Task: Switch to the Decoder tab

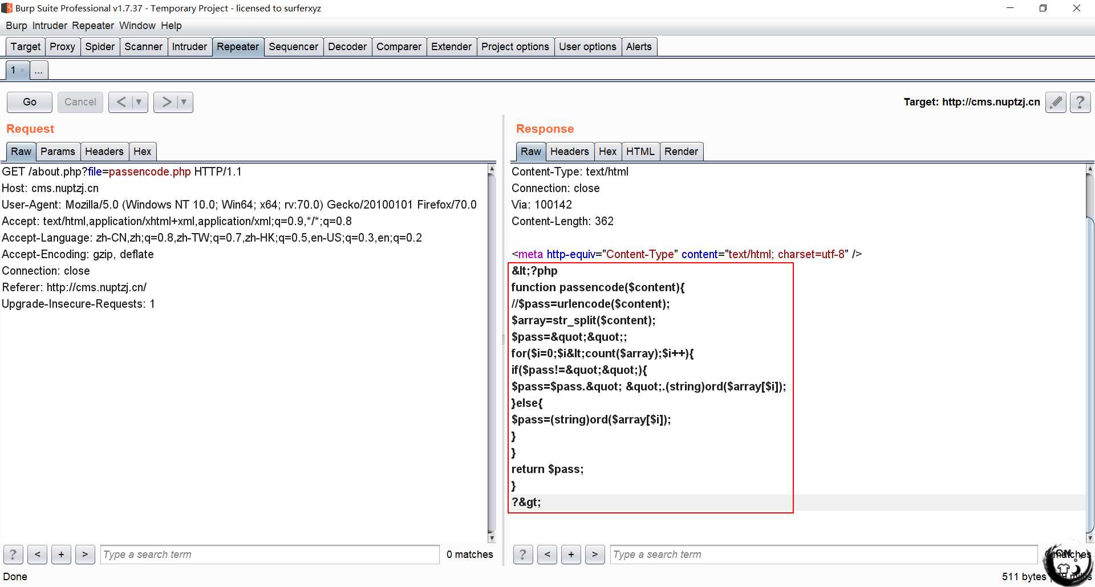Action: 347,47
